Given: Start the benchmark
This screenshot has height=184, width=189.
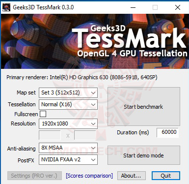Looking at the screenshot, I should 144,107.
